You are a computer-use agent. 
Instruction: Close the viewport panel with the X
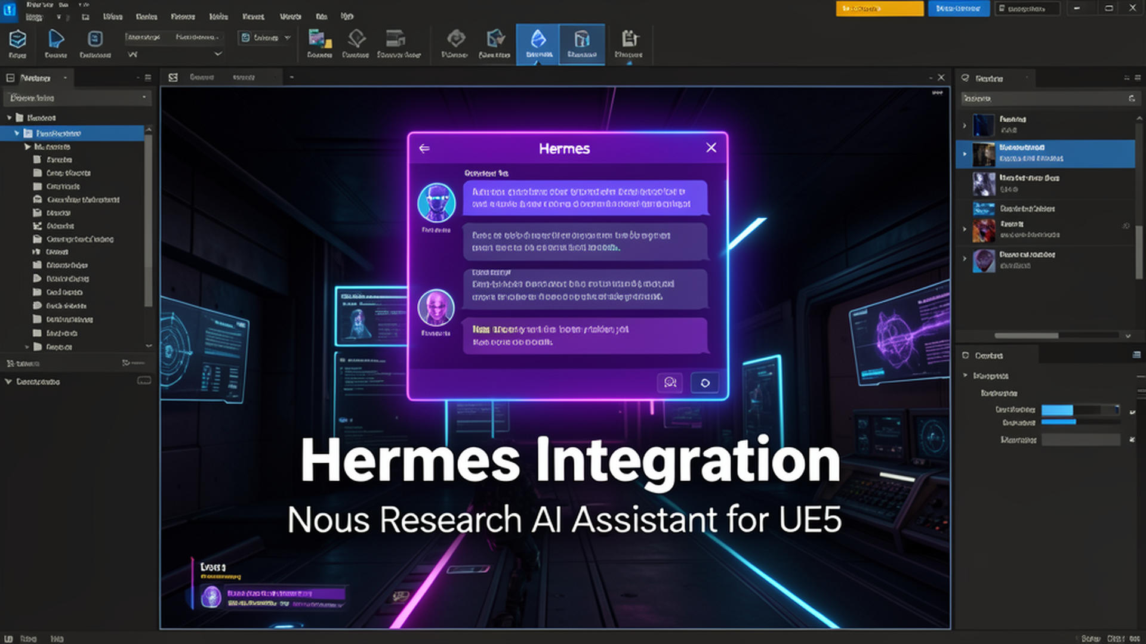[941, 78]
